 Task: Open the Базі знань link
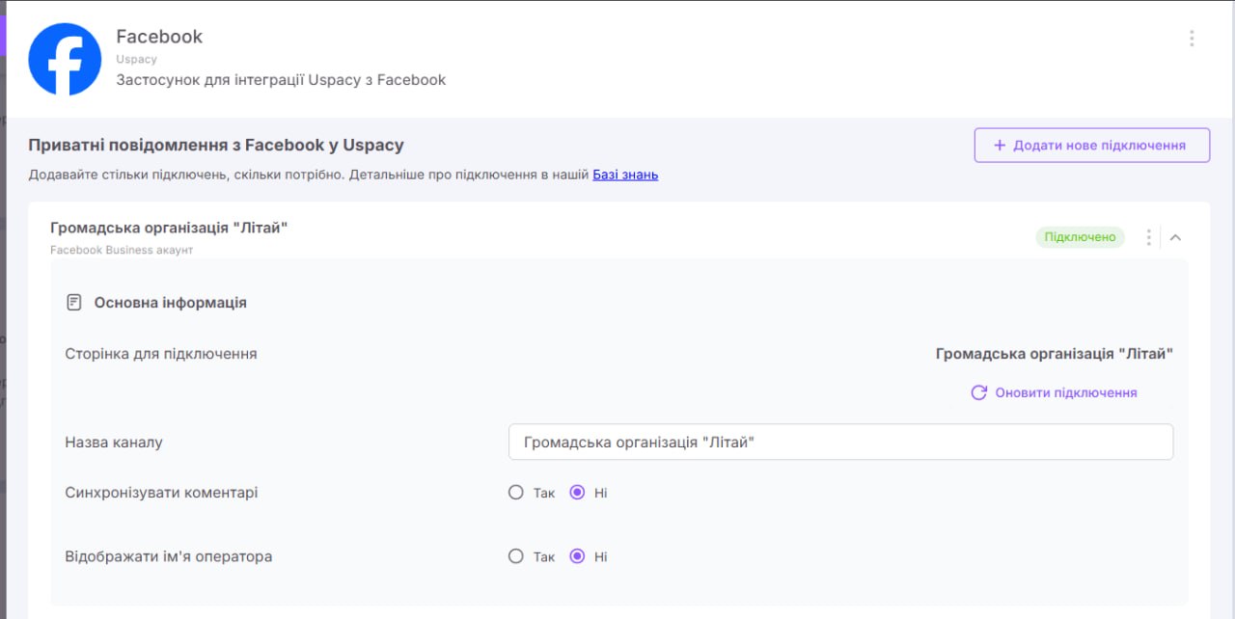[x=625, y=175]
